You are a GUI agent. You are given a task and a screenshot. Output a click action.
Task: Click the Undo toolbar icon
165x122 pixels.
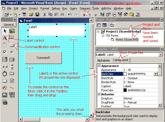tap(70, 14)
